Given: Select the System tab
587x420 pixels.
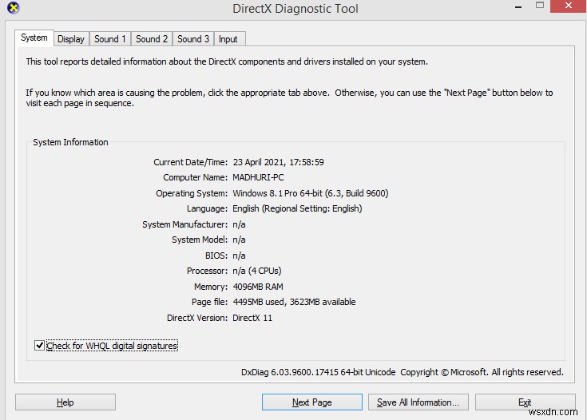Looking at the screenshot, I should [x=34, y=38].
